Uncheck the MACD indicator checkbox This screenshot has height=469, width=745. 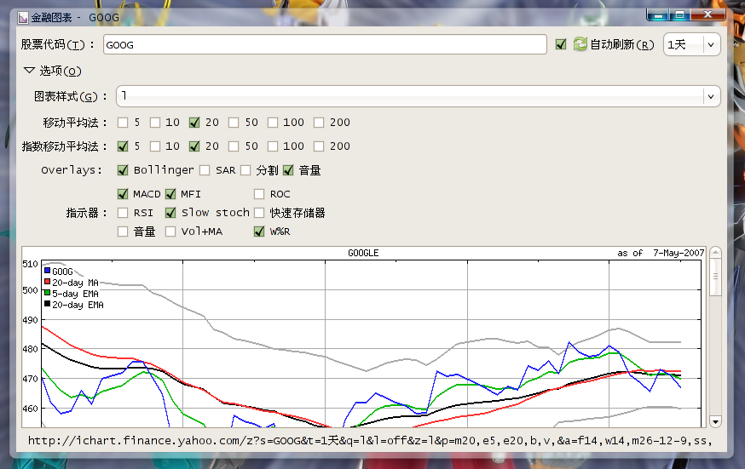[123, 194]
